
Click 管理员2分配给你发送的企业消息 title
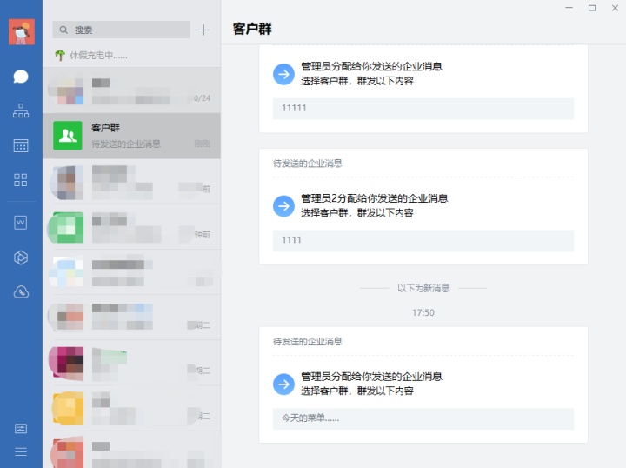pos(375,198)
